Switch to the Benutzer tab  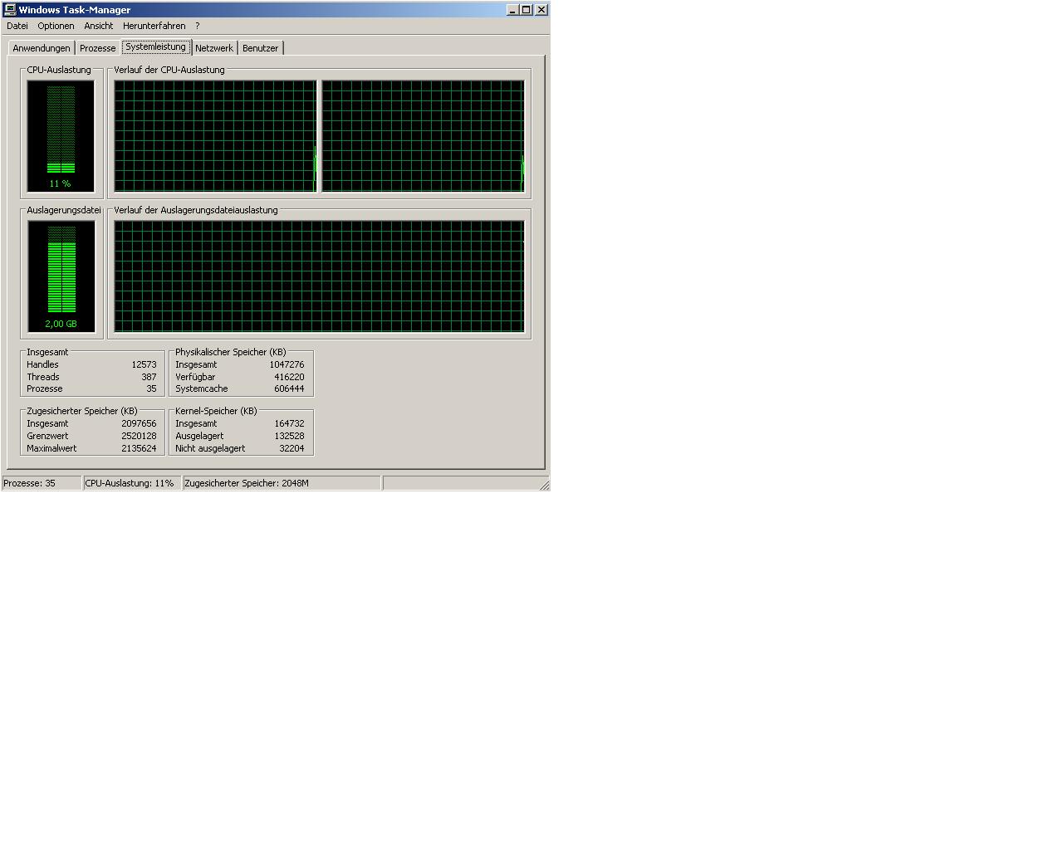click(261, 48)
